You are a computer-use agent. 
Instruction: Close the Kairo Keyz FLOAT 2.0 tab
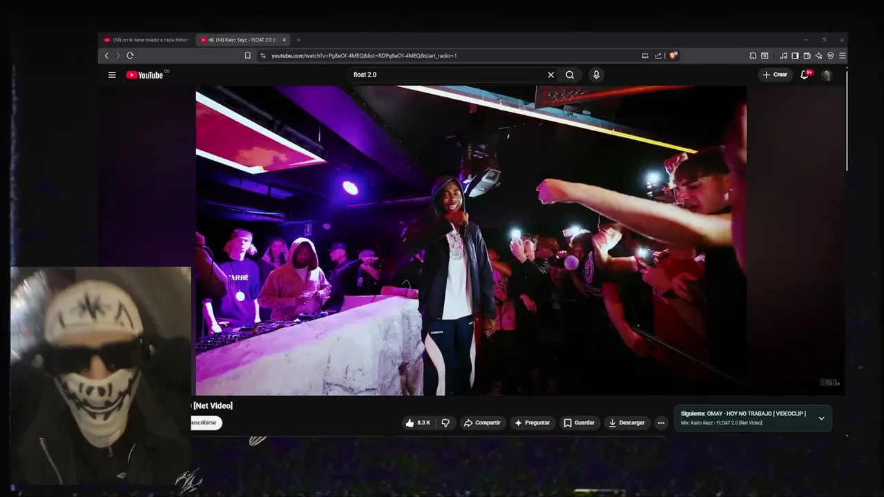pyautogui.click(x=284, y=40)
